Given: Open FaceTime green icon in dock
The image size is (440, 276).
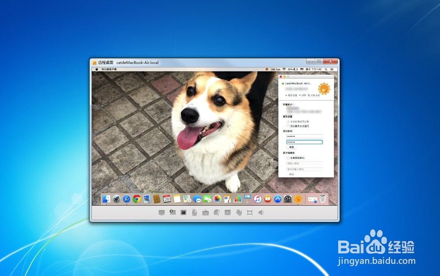Looking at the screenshot, I should point(207,199).
